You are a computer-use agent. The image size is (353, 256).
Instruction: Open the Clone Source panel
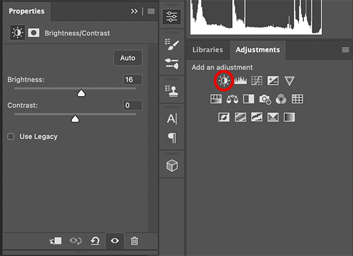coord(172,91)
